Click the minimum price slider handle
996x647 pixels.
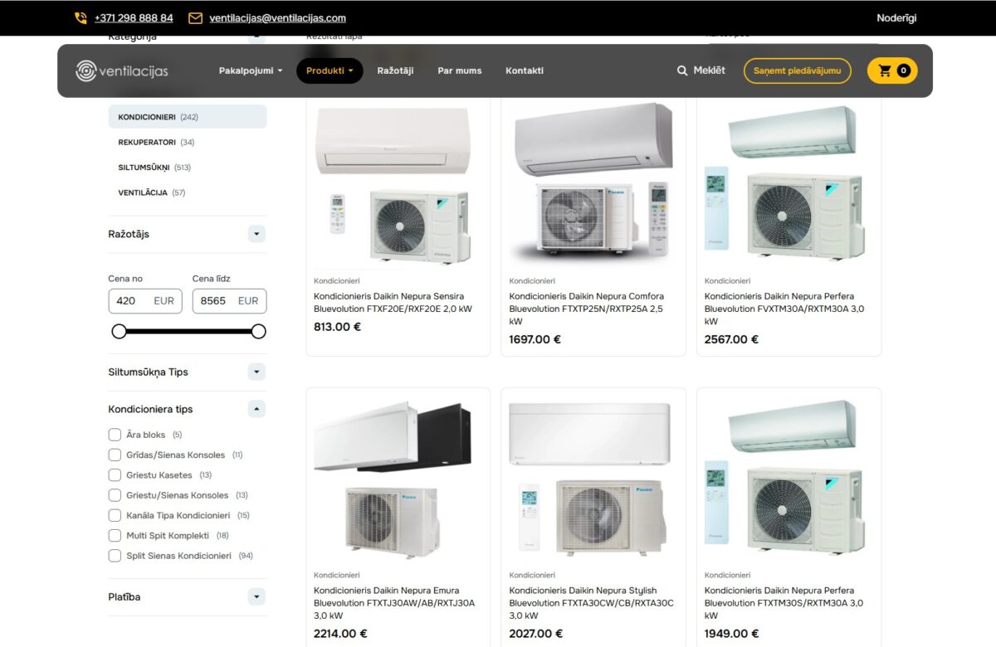pyautogui.click(x=120, y=331)
